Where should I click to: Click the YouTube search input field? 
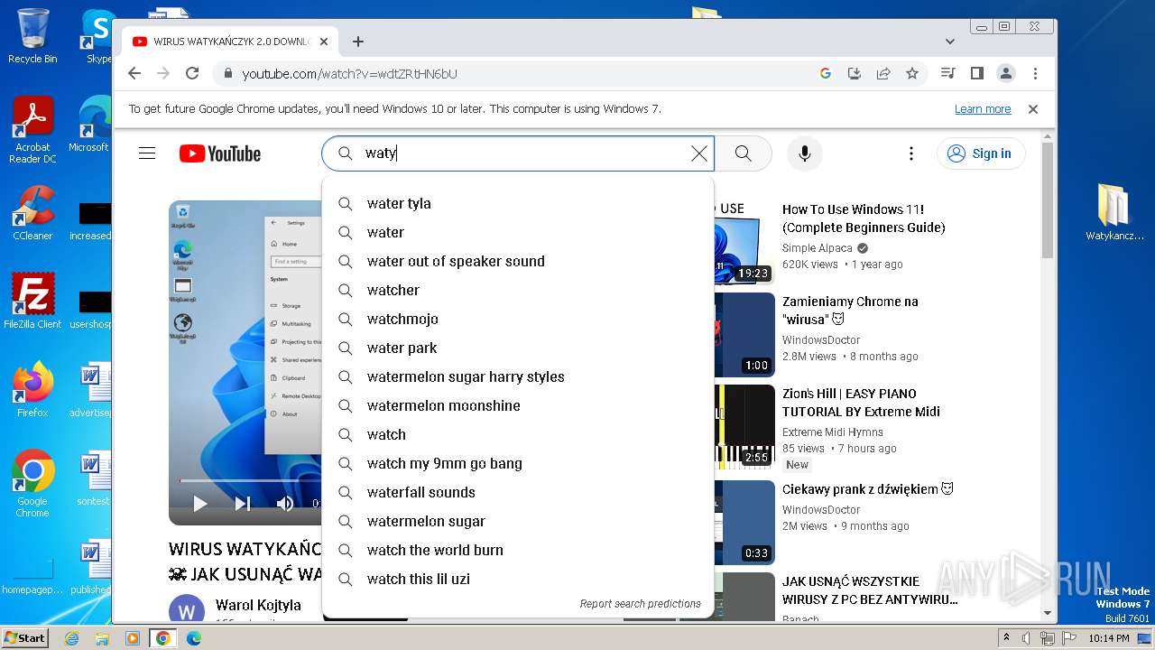(x=518, y=153)
